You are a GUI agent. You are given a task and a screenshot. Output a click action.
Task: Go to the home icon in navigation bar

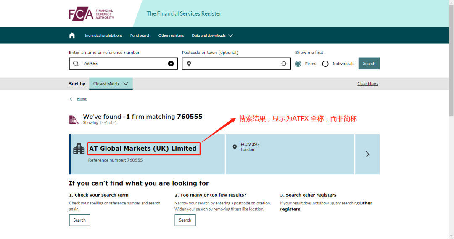[72, 35]
